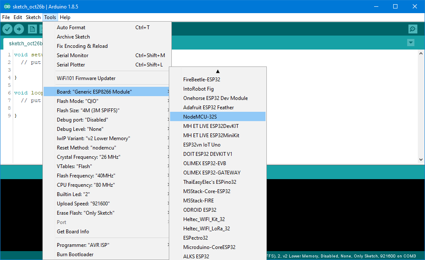Click the Upload arrow icon
Viewport: 425px width, 260px height.
pyautogui.click(x=19, y=29)
